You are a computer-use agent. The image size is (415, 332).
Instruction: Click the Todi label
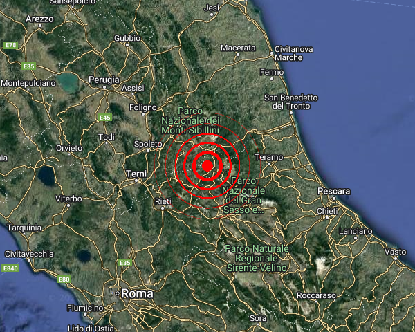coord(107,137)
